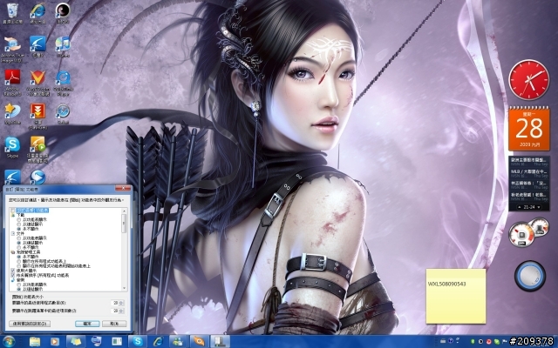Click the Jump List items number field
This screenshot has width=558, height=348.
[x=114, y=311]
